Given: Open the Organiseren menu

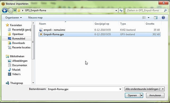Looking at the screenshot, I should click(14, 18).
